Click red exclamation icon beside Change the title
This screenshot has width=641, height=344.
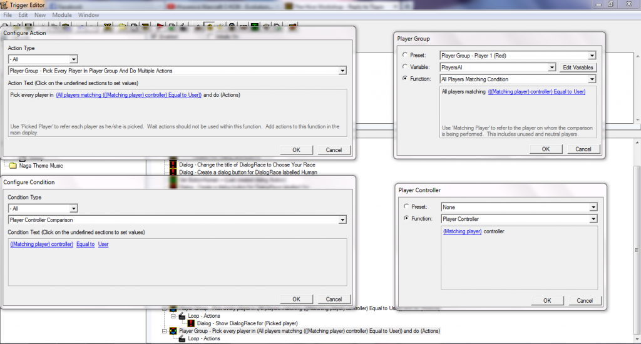pos(173,164)
